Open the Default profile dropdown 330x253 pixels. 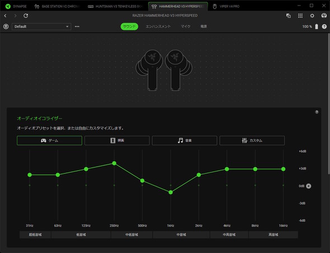(41, 26)
